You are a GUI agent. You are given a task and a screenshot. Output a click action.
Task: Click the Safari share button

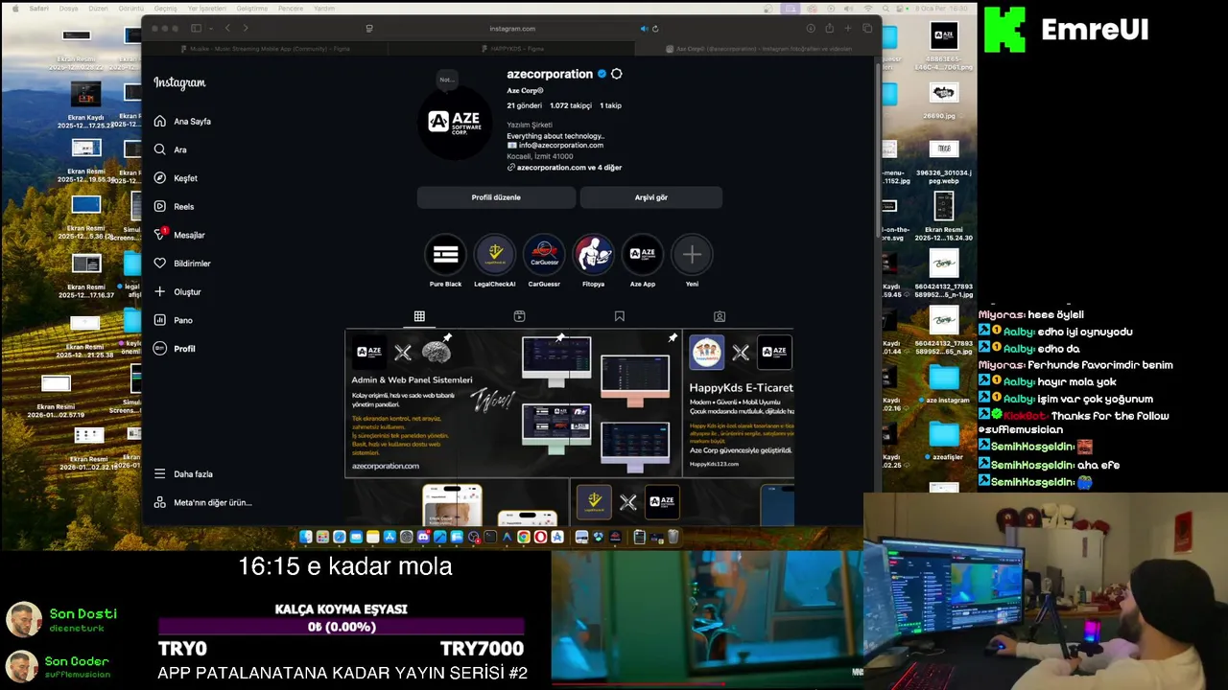(x=829, y=29)
